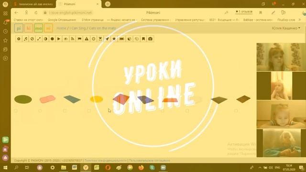Open notifications bell in browser sidebar
This screenshot has height=172, width=306.
point(5,22)
